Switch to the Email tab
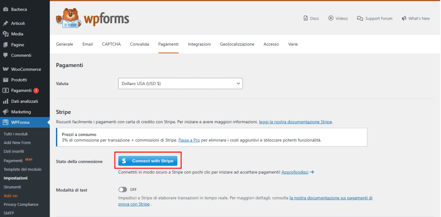The width and height of the screenshot is (441, 217). (x=87, y=44)
